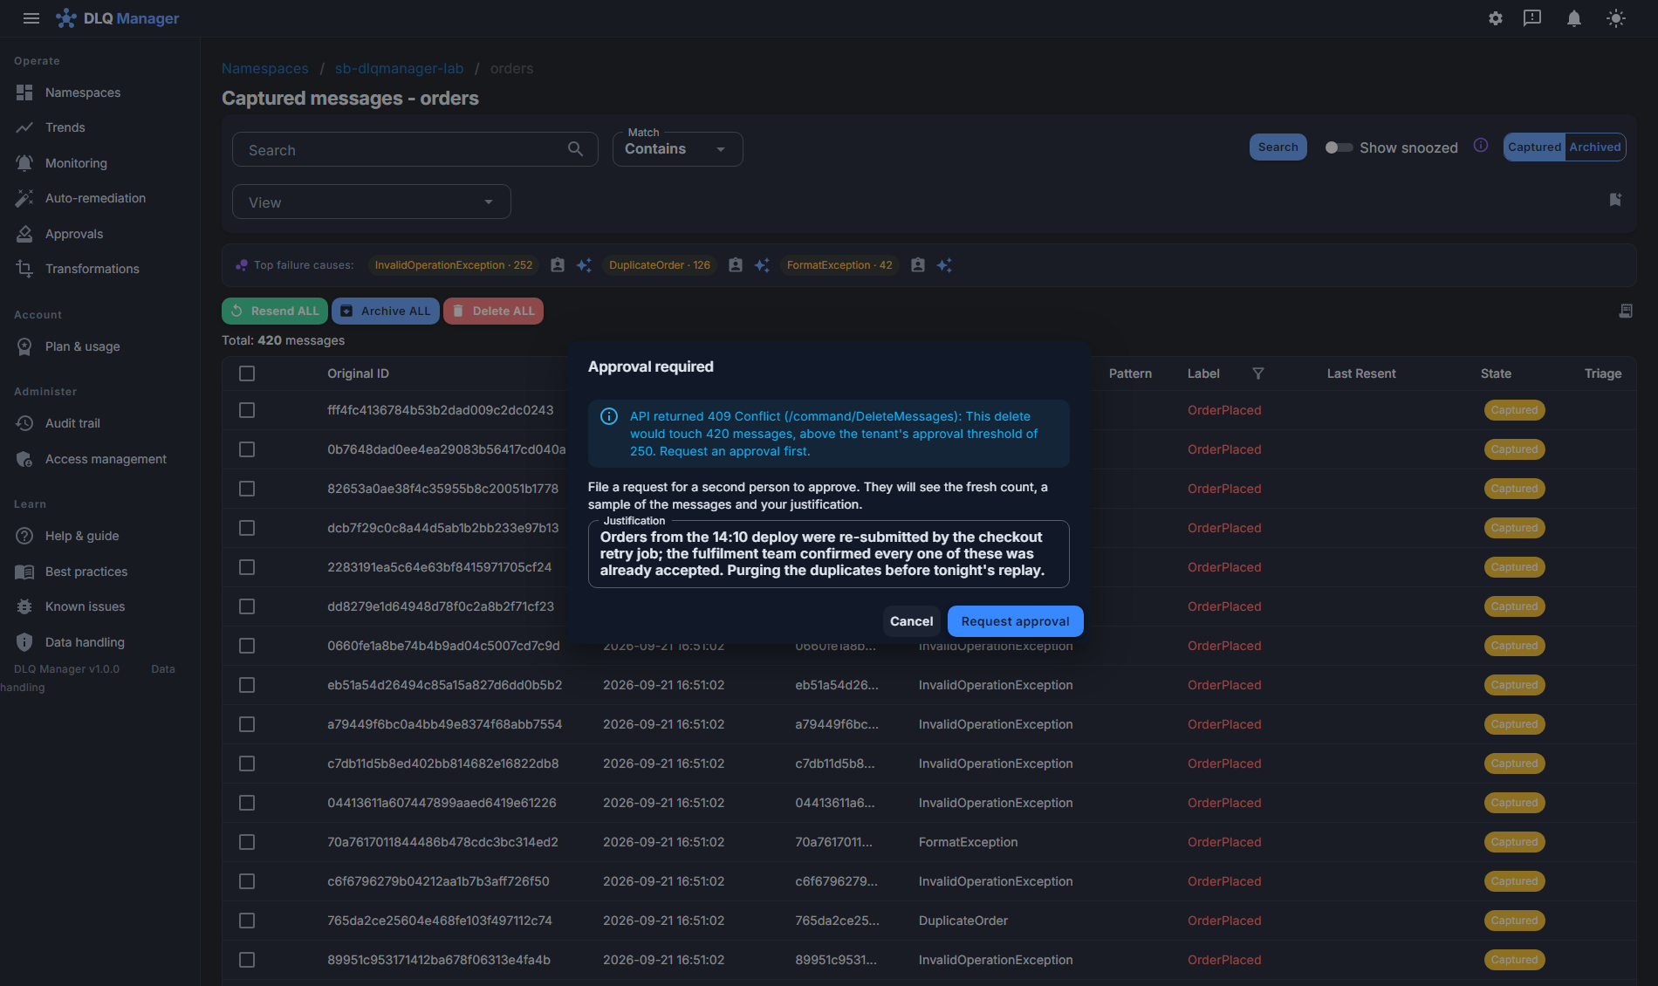The height and width of the screenshot is (986, 1658).
Task: Click the Label column filter icon
Action: coord(1258,373)
